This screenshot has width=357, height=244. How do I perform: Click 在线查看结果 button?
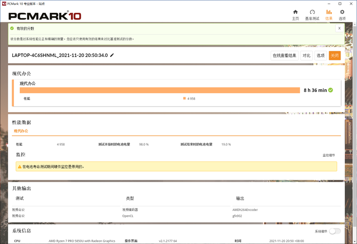click(x=285, y=55)
